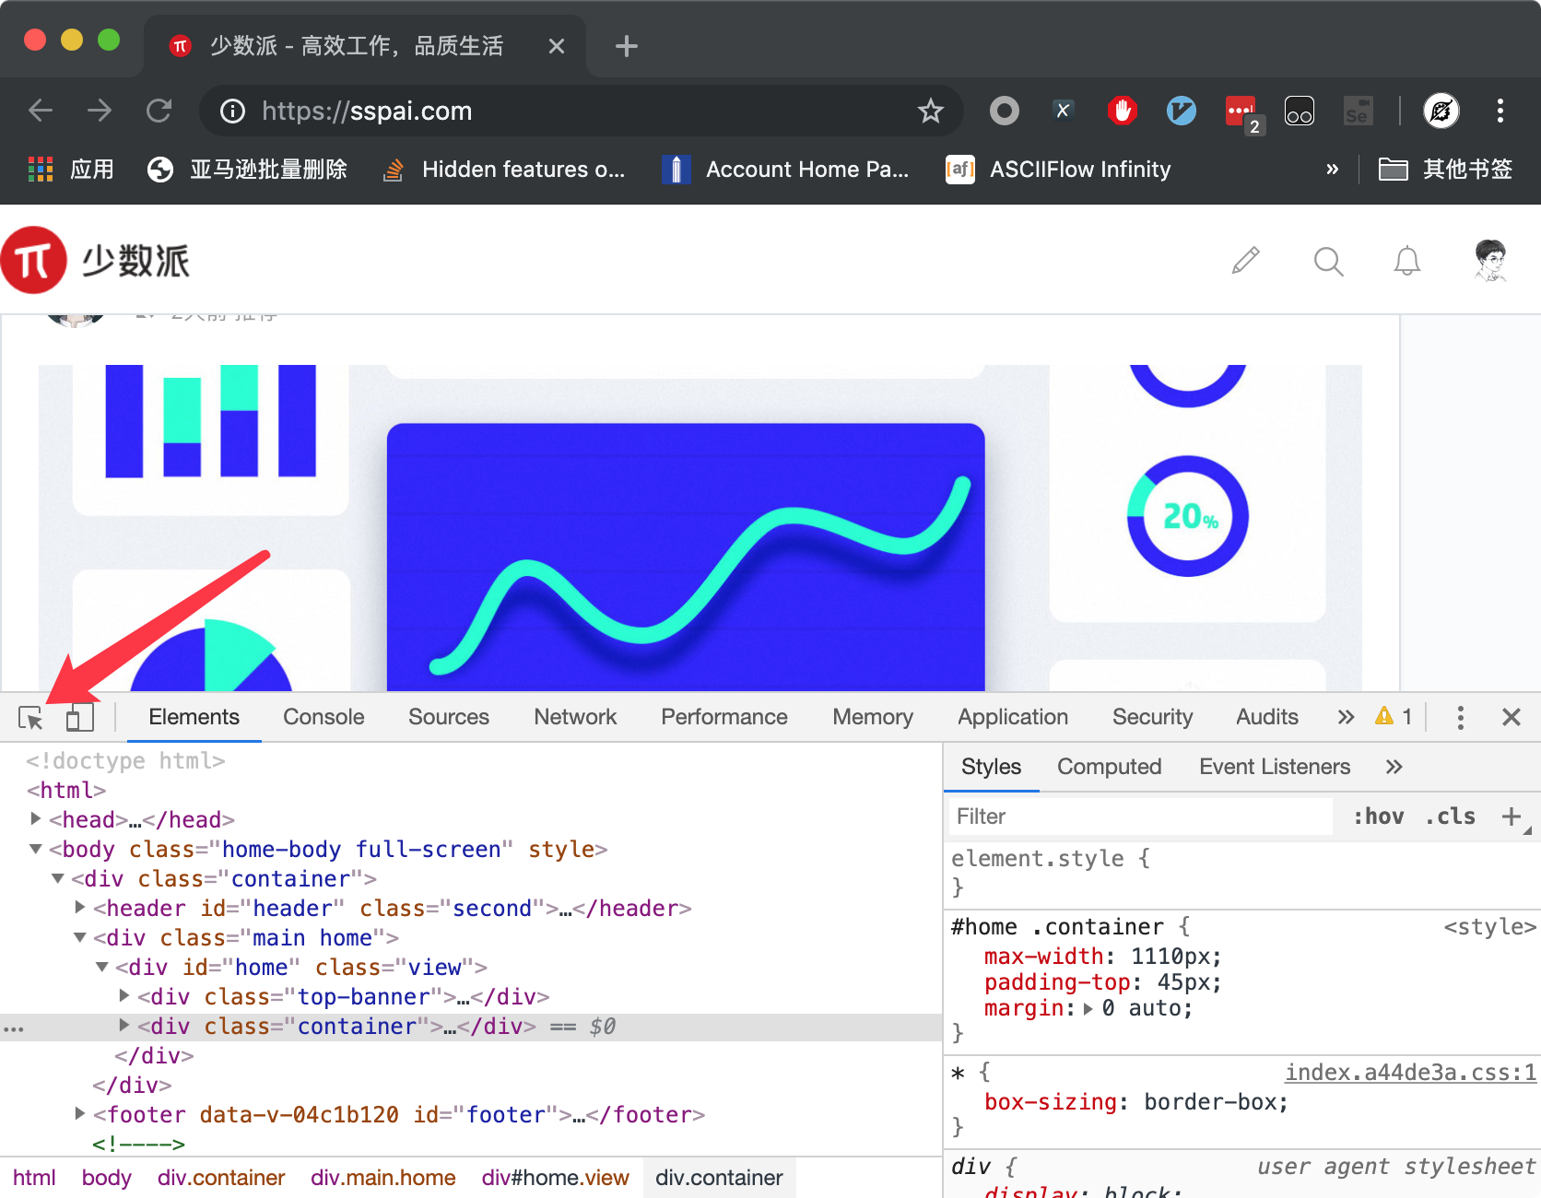This screenshot has height=1198, width=1541.
Task: Open the Network tab
Action: tap(575, 718)
